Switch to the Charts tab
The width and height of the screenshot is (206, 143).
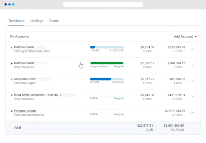click(54, 21)
